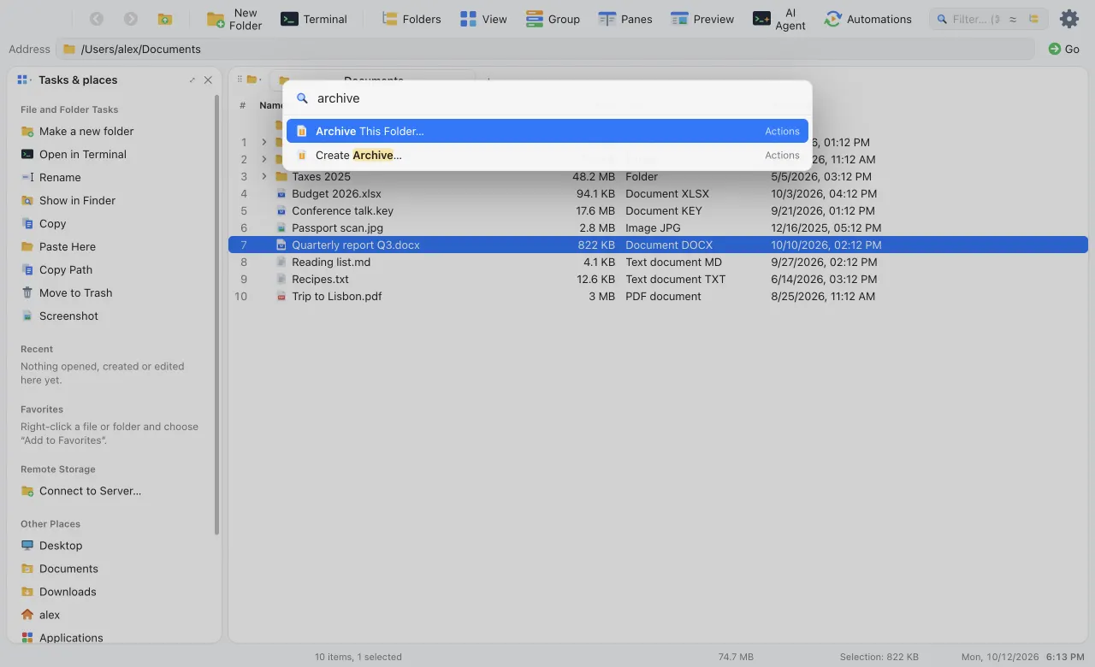Go back with the left arrow button
This screenshot has height=667, width=1095.
pyautogui.click(x=97, y=19)
